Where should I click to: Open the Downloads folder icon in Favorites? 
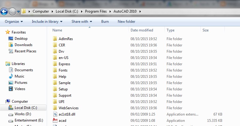pos(11,45)
